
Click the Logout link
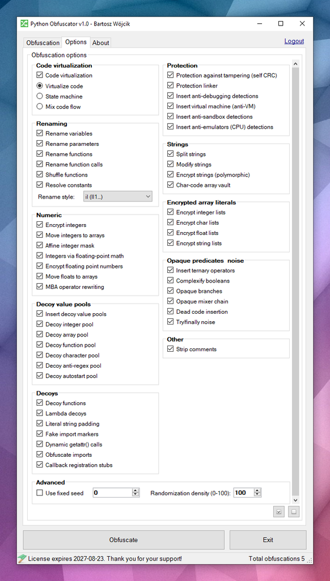[294, 41]
